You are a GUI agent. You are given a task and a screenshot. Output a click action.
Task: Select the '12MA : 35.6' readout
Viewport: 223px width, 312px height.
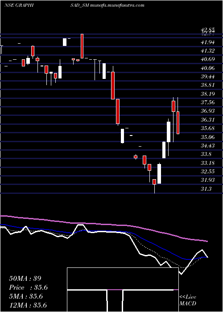28,305
